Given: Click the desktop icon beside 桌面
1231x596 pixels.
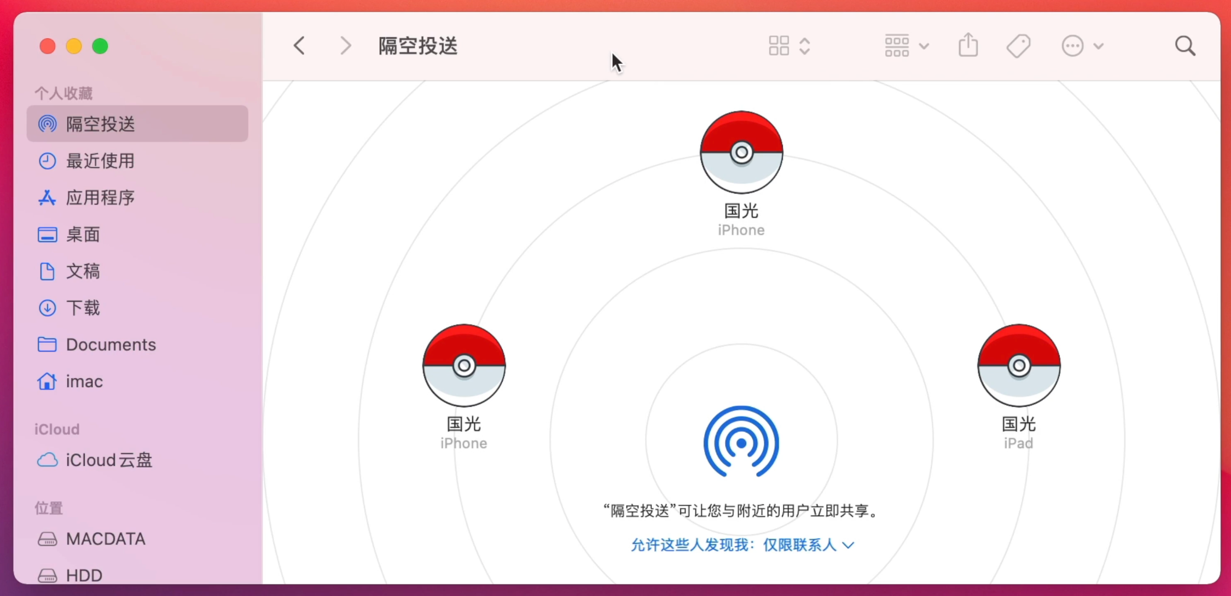Looking at the screenshot, I should (x=47, y=235).
